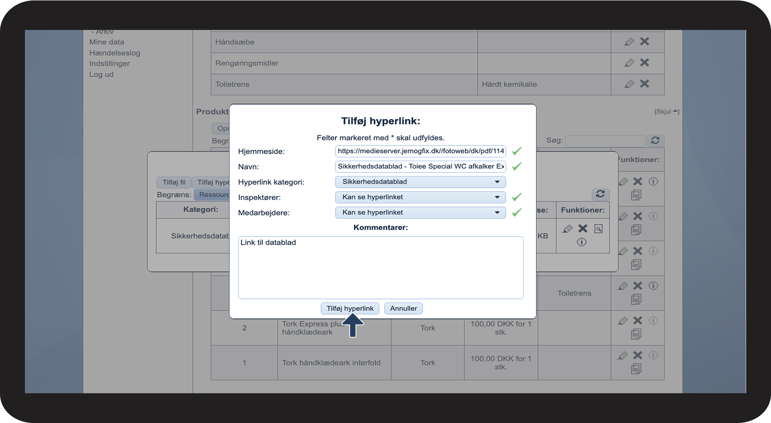Viewport: 771px width, 423px height.
Task: Delete the Rengøringsmidler row
Action: click(644, 63)
